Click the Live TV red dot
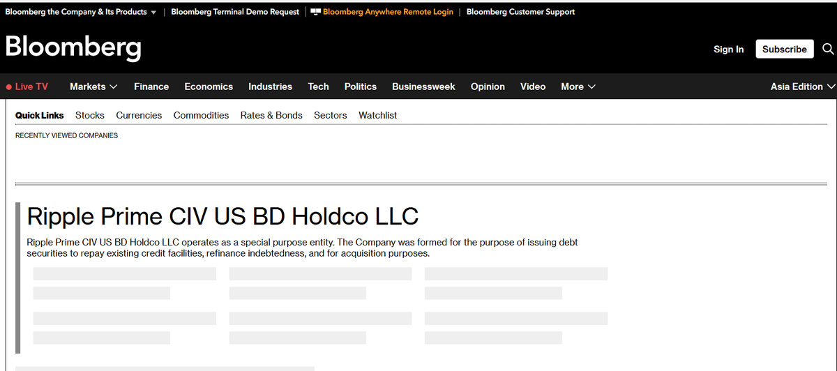This screenshot has width=837, height=371. click(8, 87)
